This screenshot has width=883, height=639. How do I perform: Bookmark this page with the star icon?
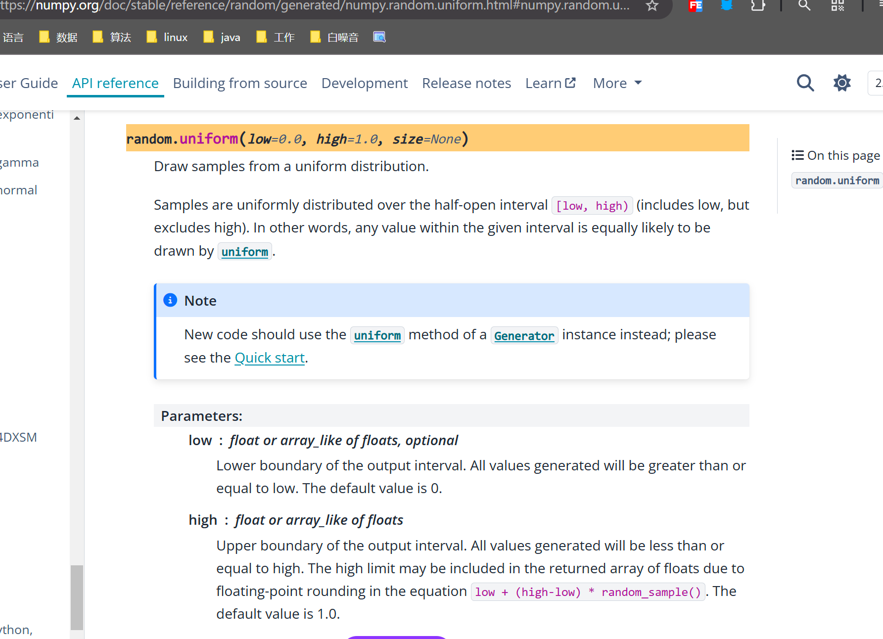(x=652, y=6)
